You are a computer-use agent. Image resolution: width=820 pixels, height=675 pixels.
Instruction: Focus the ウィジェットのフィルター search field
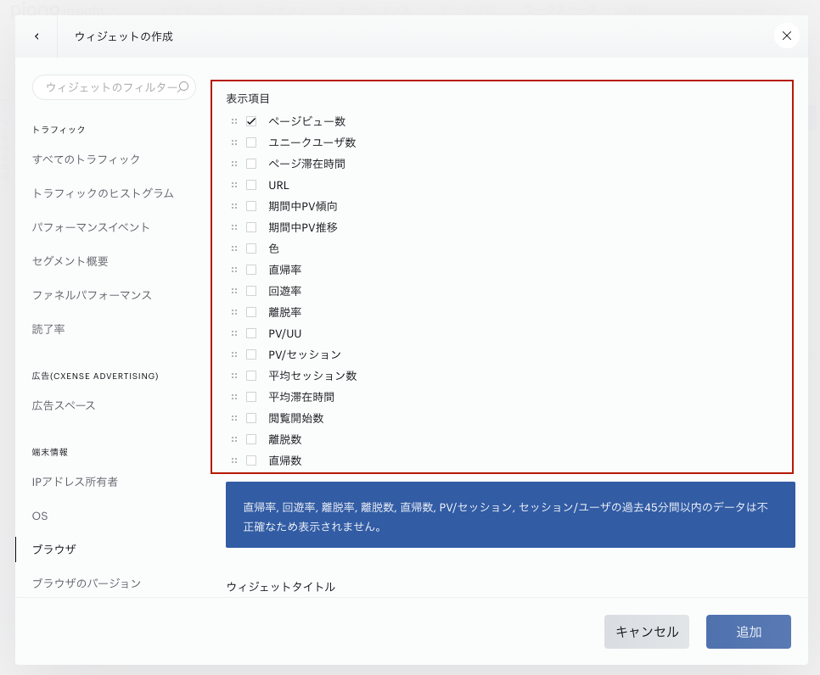click(114, 87)
